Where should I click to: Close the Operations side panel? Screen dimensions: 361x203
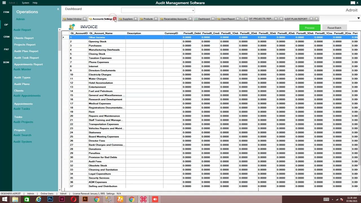58,9
